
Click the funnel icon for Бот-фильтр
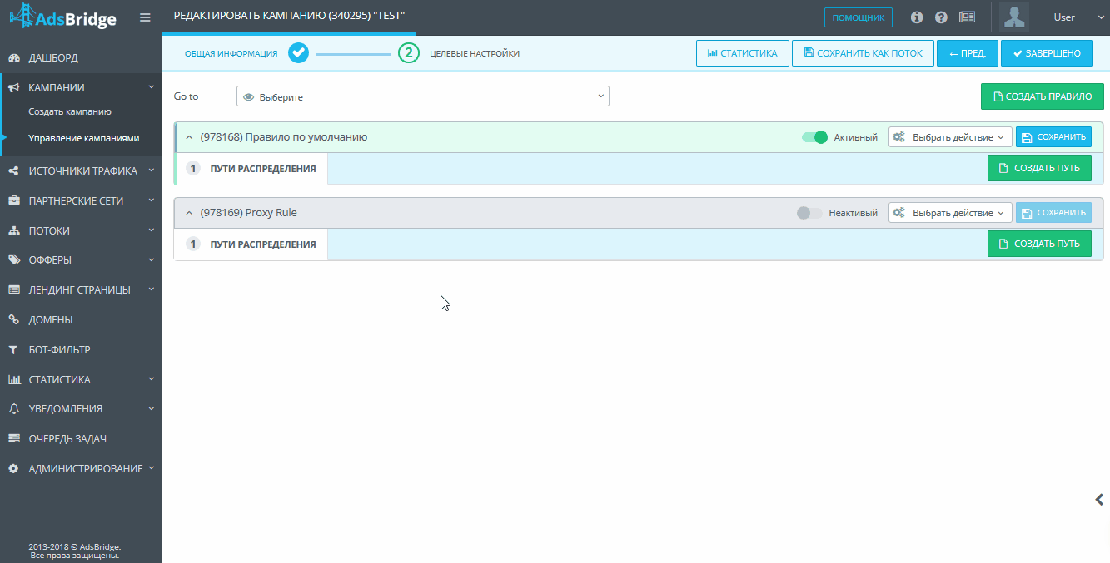[13, 349]
